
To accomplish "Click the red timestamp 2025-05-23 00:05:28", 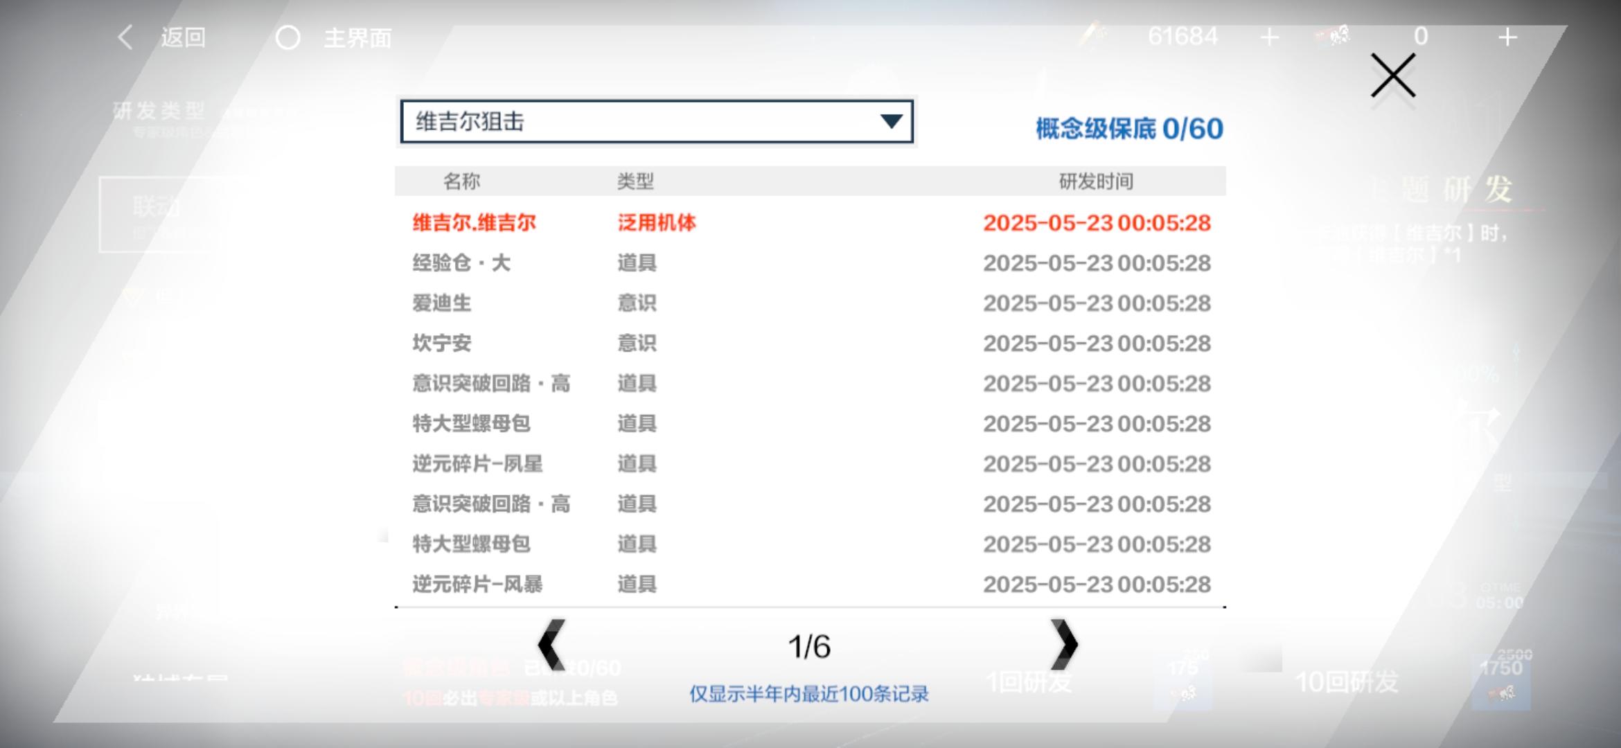I will coord(1097,223).
